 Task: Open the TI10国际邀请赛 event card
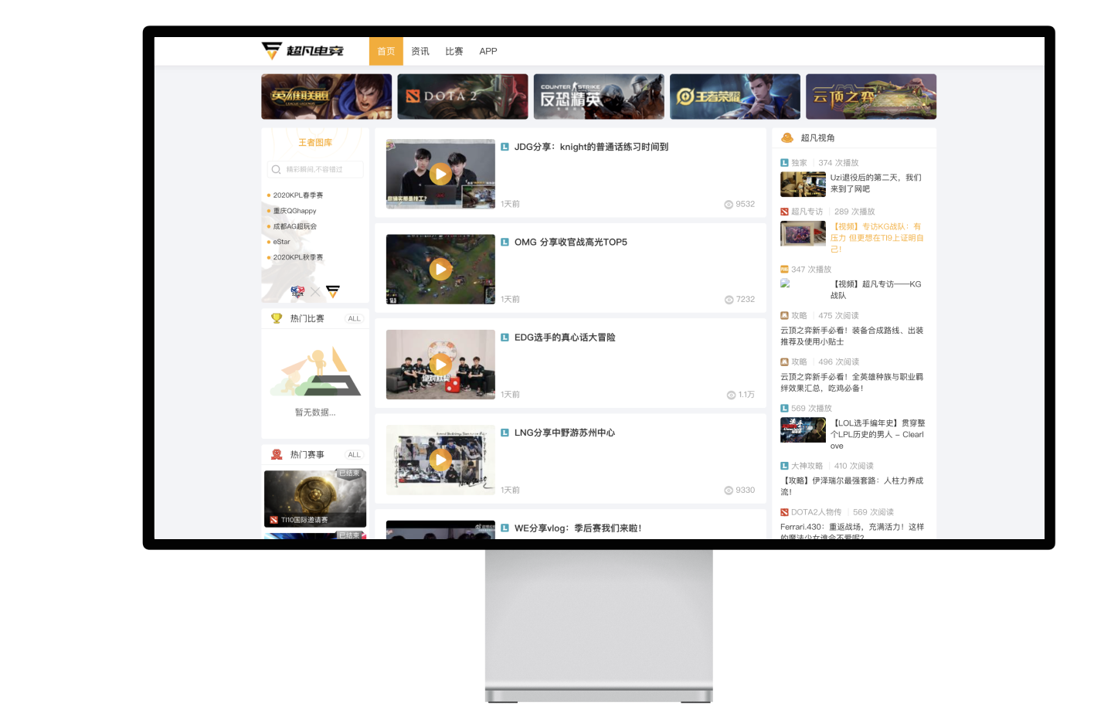point(315,498)
